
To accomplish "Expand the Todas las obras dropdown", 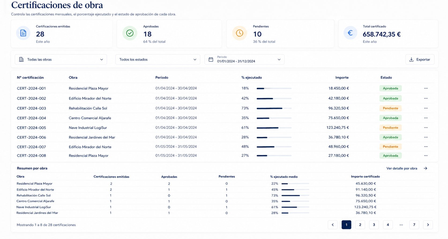I will 61,59.
